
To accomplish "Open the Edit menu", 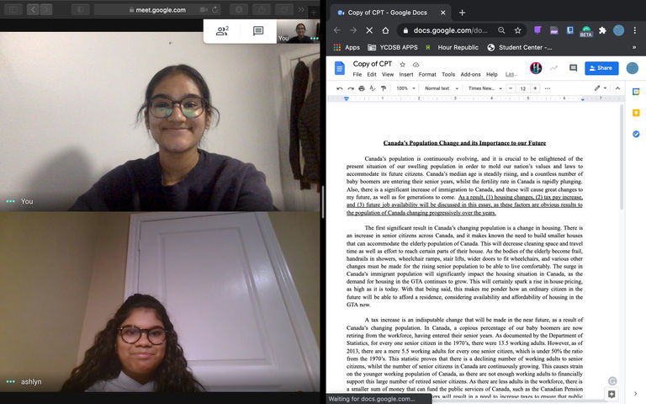I will pos(372,75).
